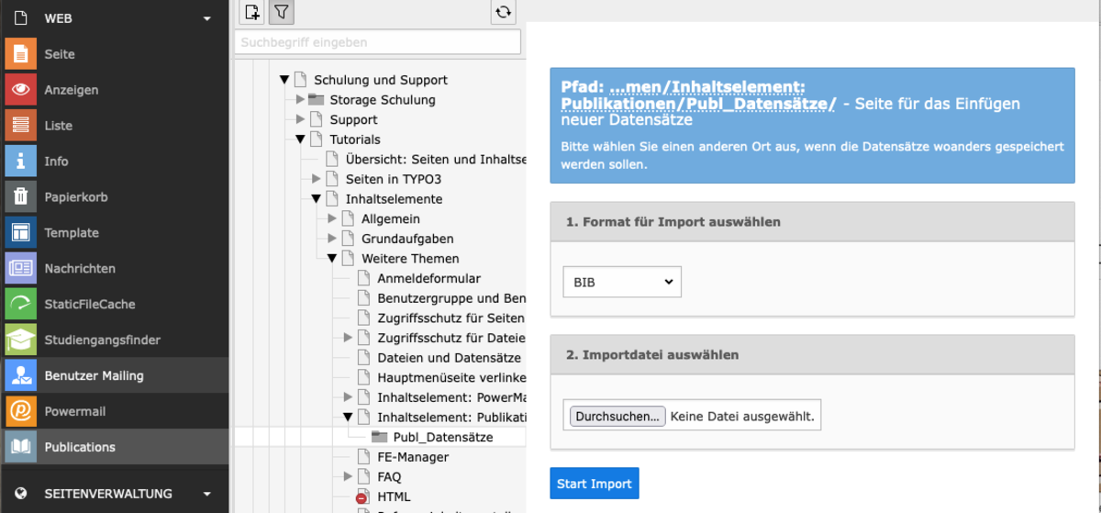Screen dimensions: 1101x513
Task: Open the Papierkorb trash module
Action: click(20, 196)
